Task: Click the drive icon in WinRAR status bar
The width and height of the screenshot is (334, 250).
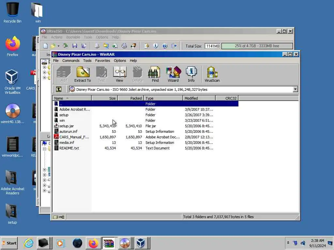Action: [x=55, y=217]
